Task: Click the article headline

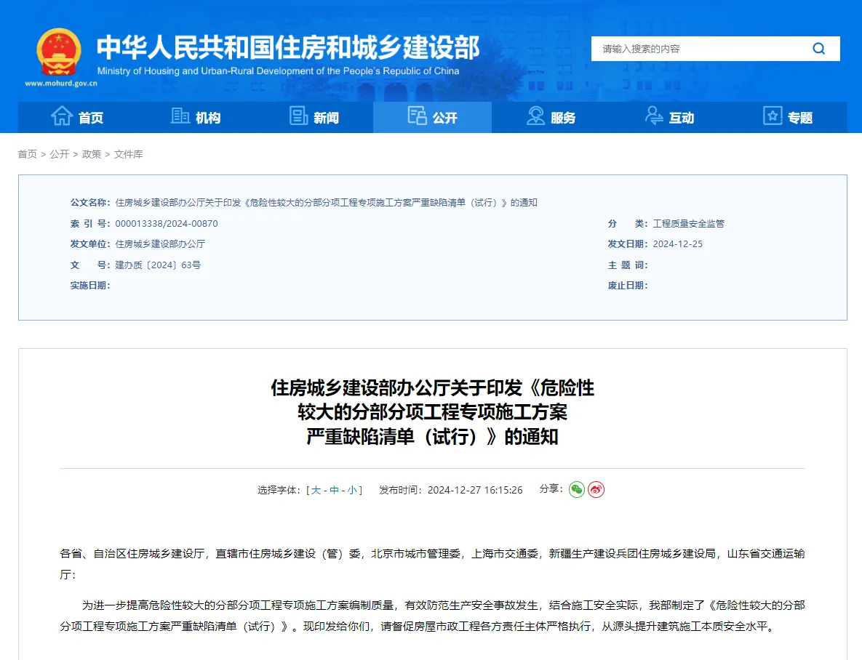Action: click(x=432, y=412)
